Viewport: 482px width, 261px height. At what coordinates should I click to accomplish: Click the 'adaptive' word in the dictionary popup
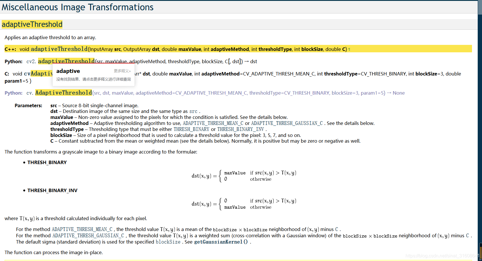[x=68, y=71]
